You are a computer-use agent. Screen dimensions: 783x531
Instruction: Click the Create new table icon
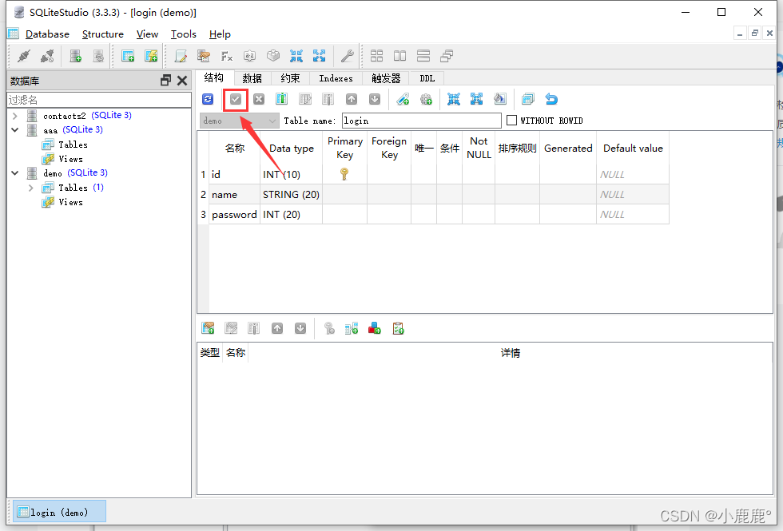click(128, 56)
